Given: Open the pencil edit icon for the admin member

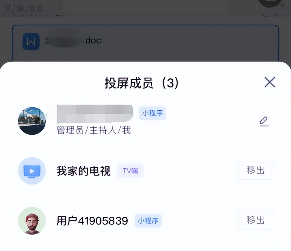Looking at the screenshot, I should point(264,122).
